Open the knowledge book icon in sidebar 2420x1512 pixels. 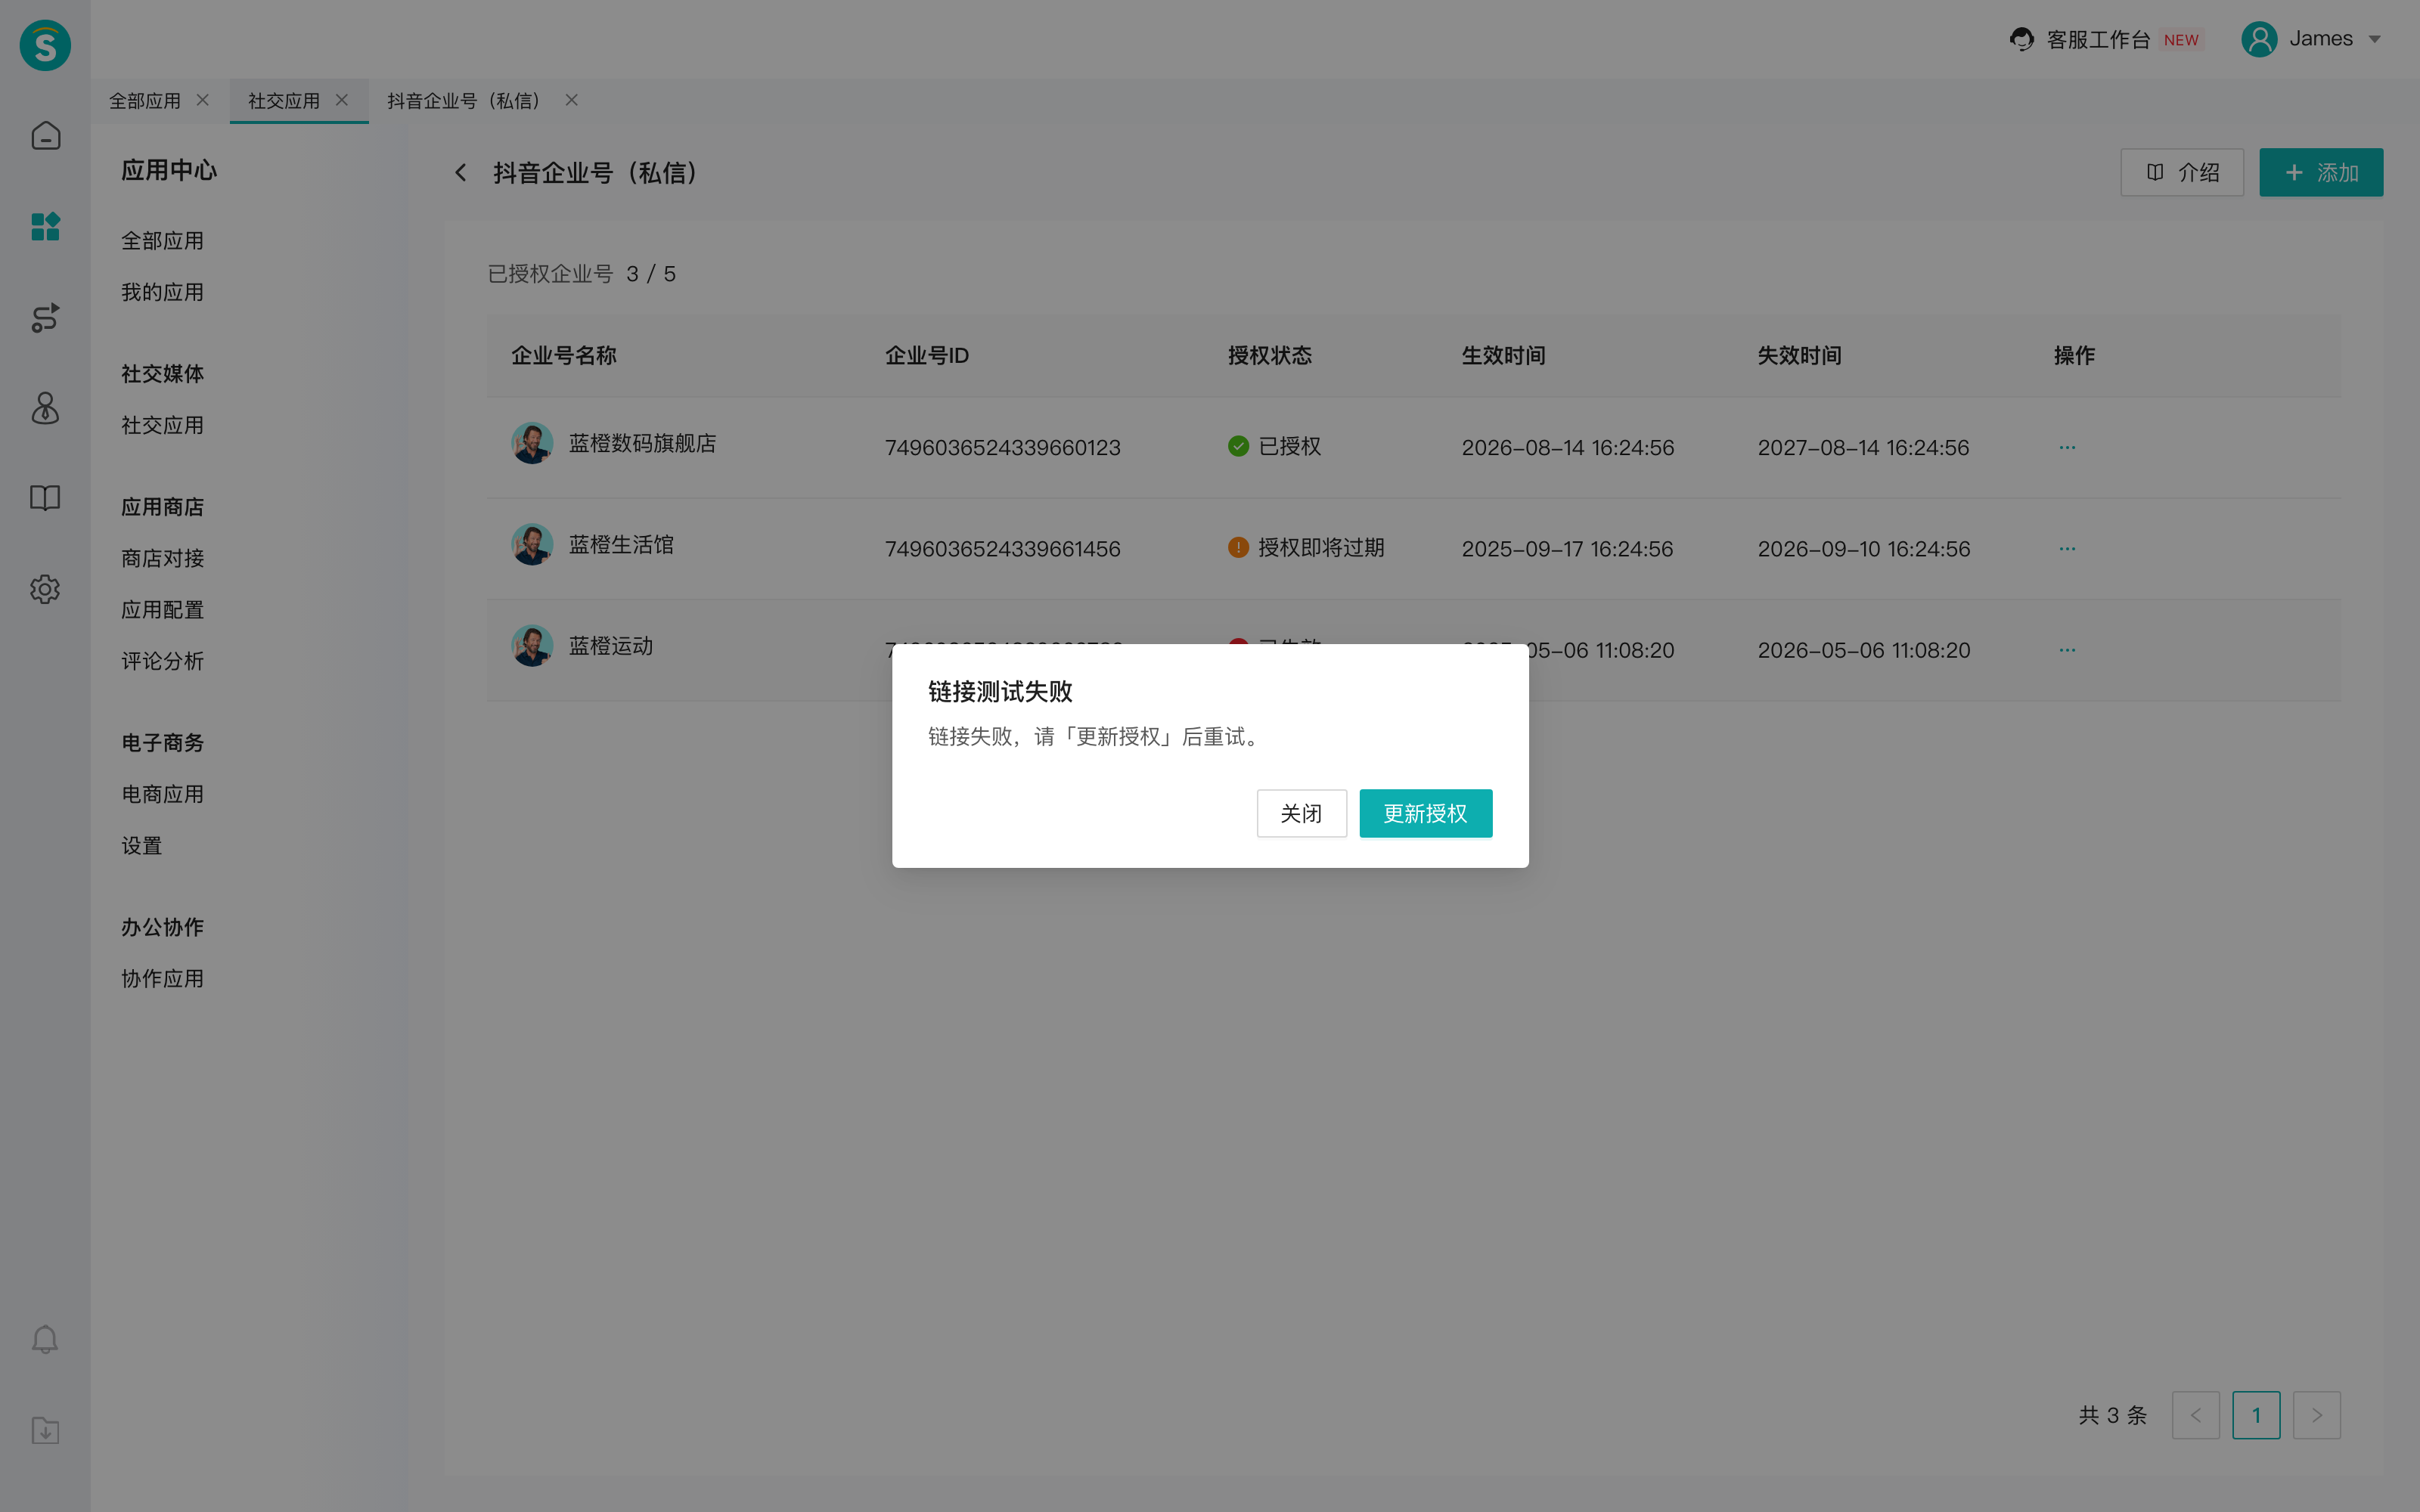(45, 498)
